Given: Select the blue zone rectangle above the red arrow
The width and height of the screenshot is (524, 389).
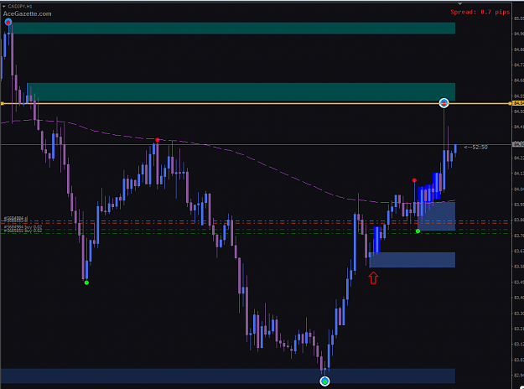Looking at the screenshot, I should 412,260.
